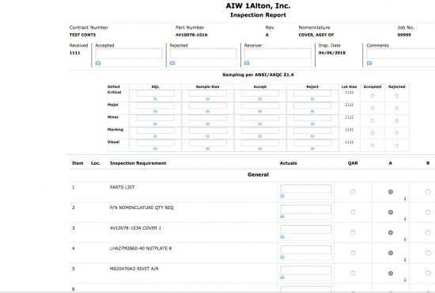Select Rejected radio for Minor defect
This screenshot has height=293, width=435.
coord(397,121)
